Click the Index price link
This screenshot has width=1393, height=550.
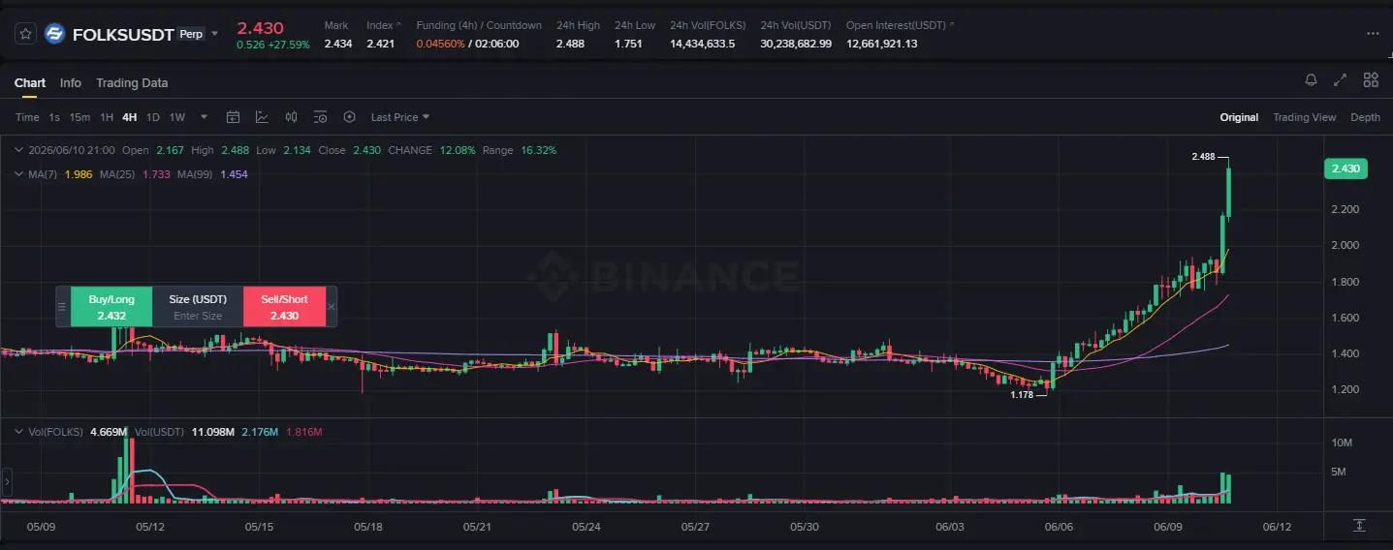pos(383,25)
